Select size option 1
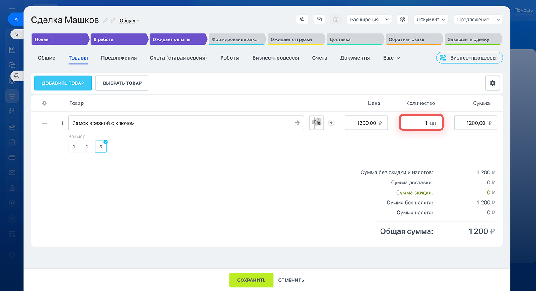This screenshot has width=536, height=291. pyautogui.click(x=74, y=147)
